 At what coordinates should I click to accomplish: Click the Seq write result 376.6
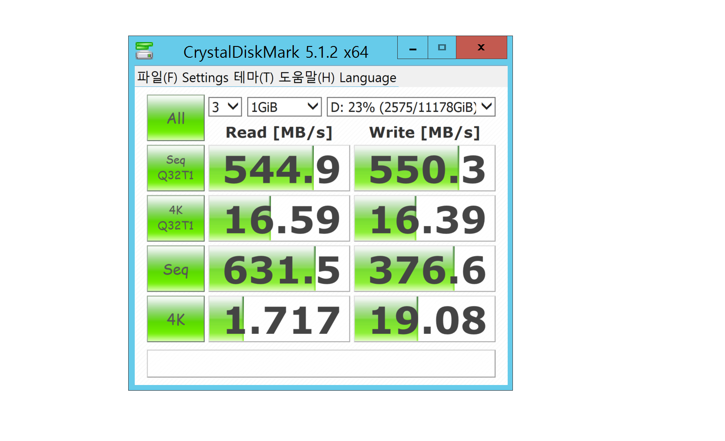[x=425, y=269]
